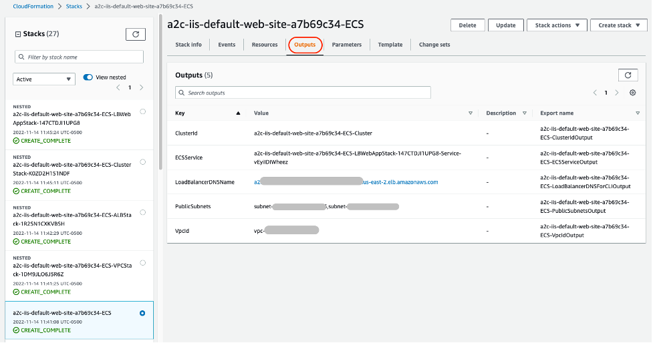Open CloudFormation breadcrumb link

point(33,6)
